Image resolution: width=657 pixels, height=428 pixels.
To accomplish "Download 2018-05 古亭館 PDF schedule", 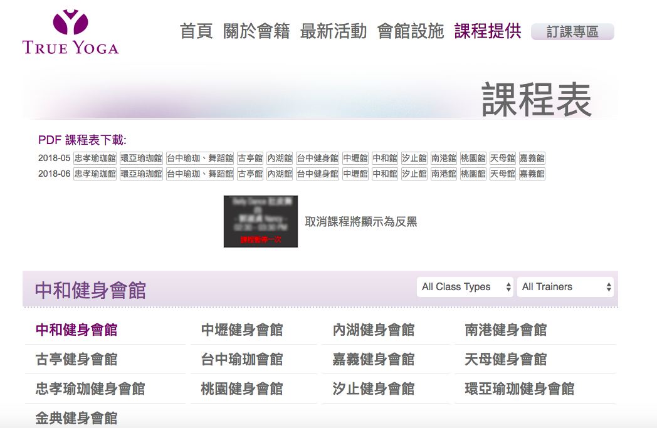I will 250,159.
